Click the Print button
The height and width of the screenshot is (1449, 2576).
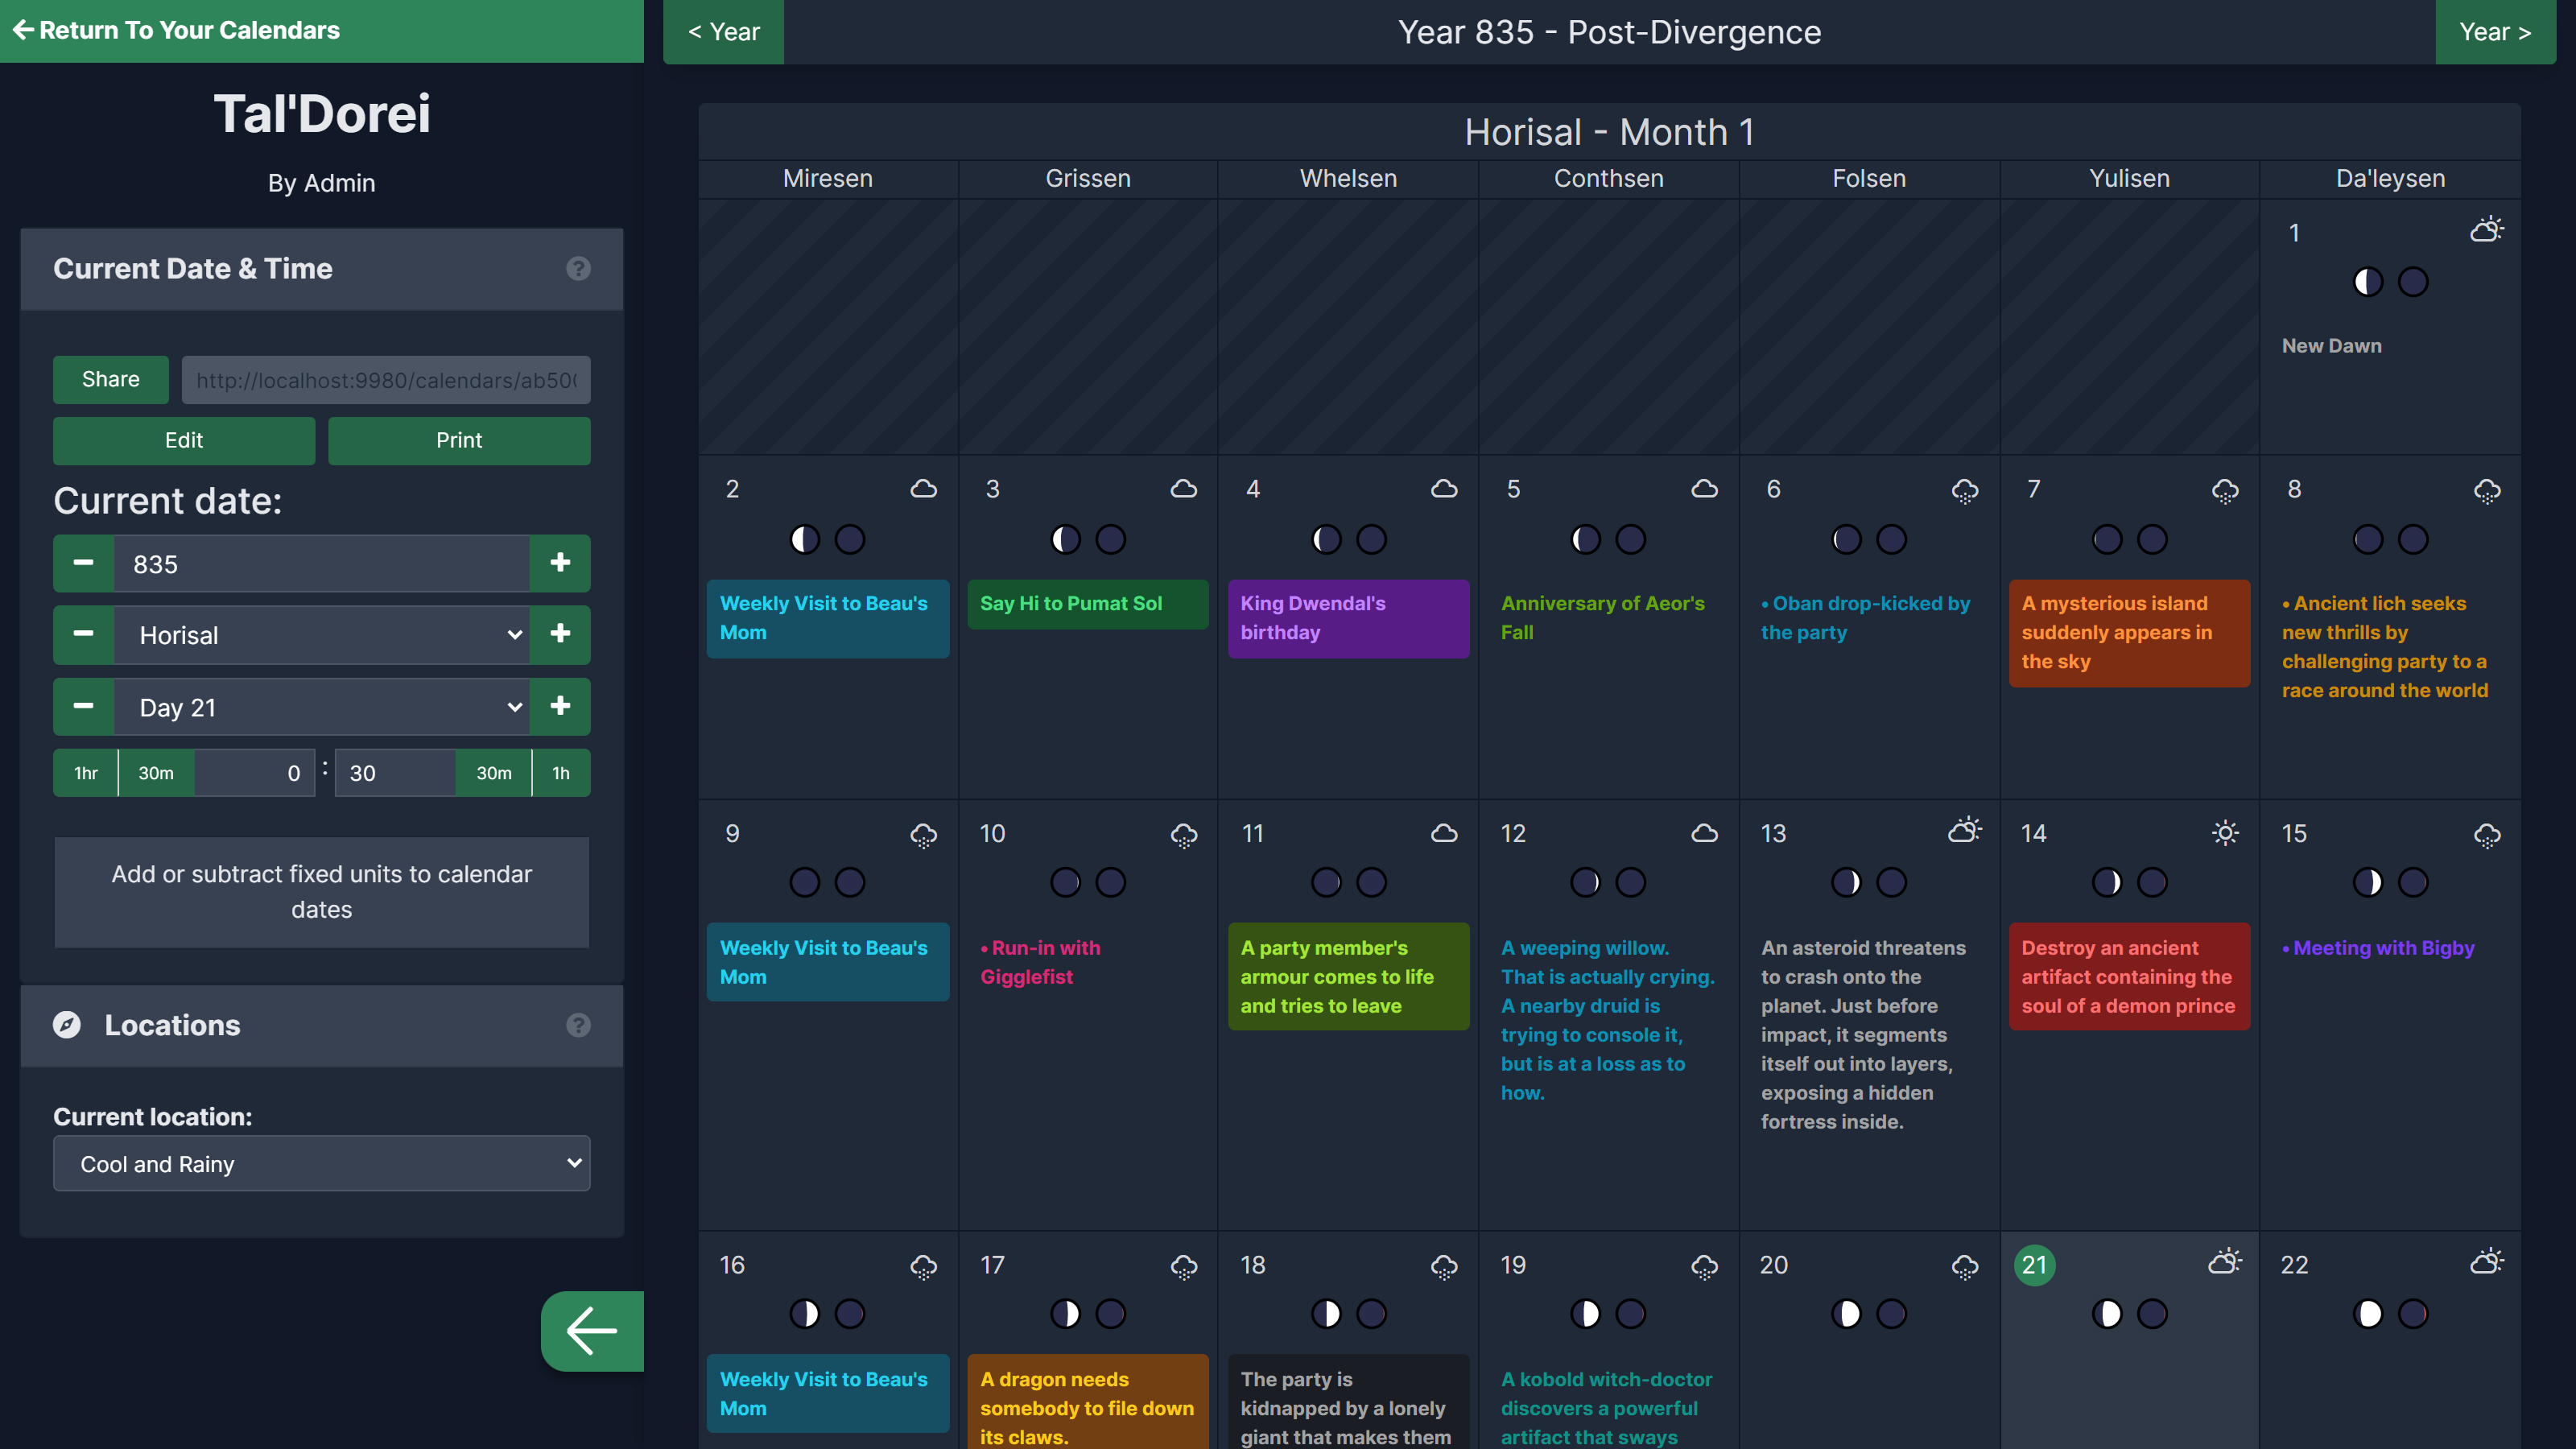point(459,440)
